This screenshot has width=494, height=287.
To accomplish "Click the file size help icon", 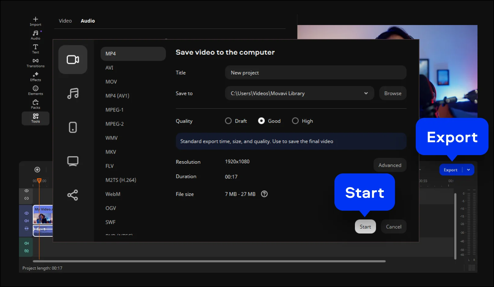I will [x=264, y=194].
